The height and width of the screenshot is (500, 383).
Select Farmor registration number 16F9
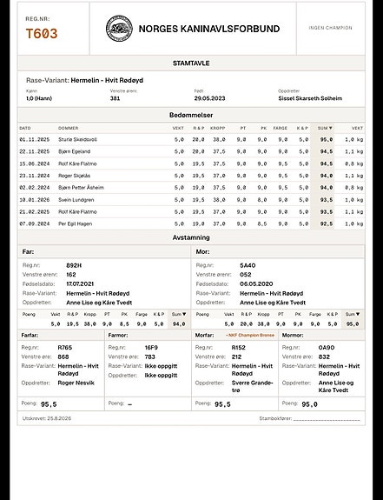(x=151, y=348)
